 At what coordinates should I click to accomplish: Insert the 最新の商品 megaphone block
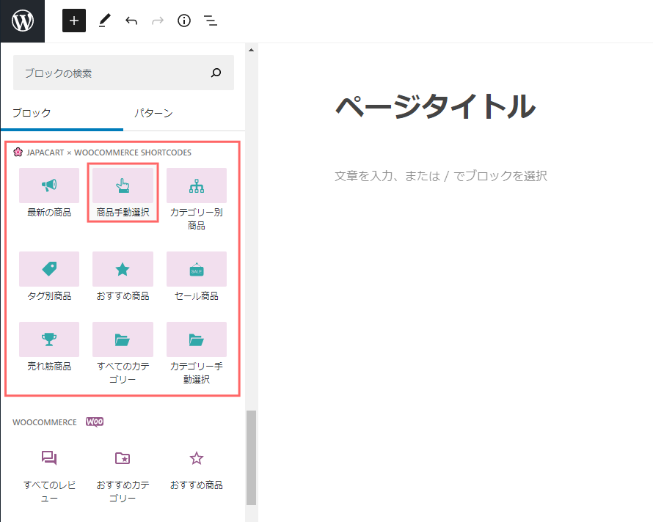point(49,193)
